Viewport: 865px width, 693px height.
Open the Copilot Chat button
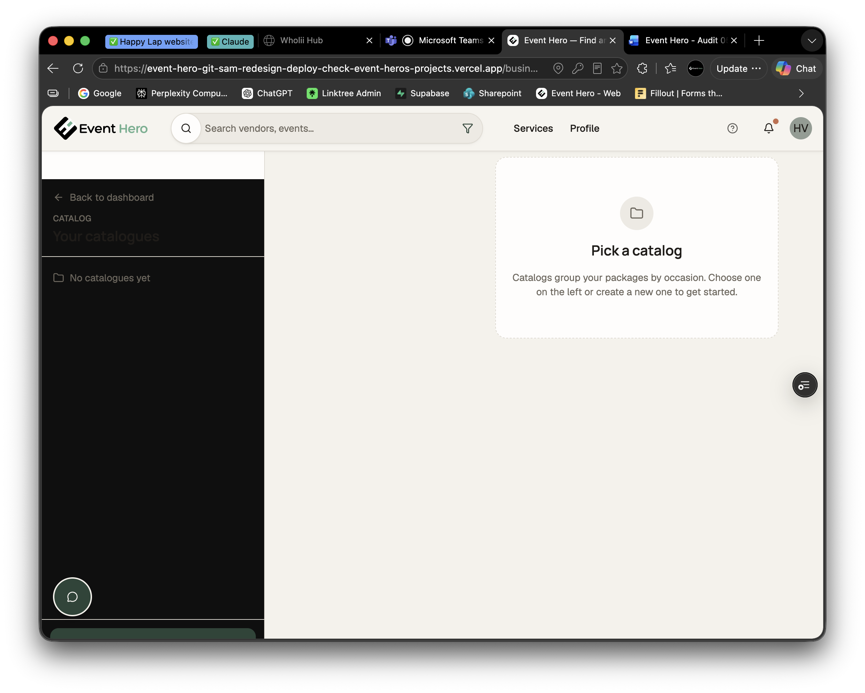[x=796, y=69]
